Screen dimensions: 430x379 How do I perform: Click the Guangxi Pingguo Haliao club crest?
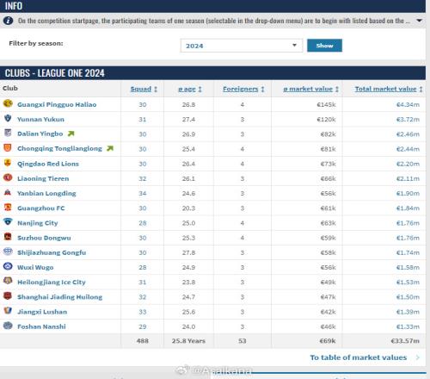pos(8,103)
